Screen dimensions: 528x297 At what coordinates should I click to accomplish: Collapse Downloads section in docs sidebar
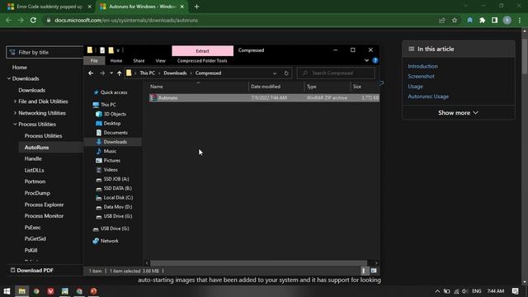9,78
